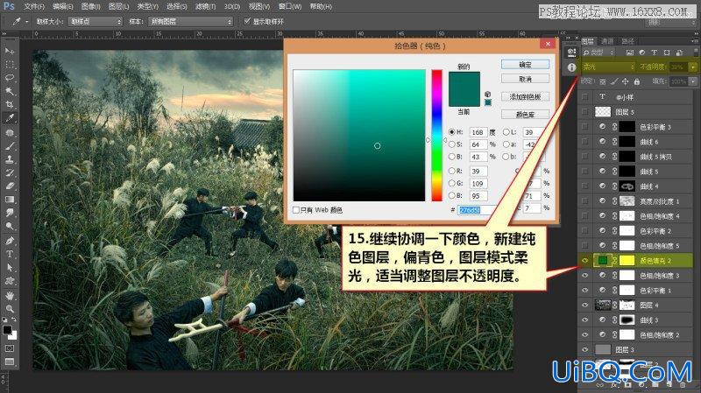Click the 当前 current color swatch
The width and height of the screenshot is (701, 393).
point(464,98)
